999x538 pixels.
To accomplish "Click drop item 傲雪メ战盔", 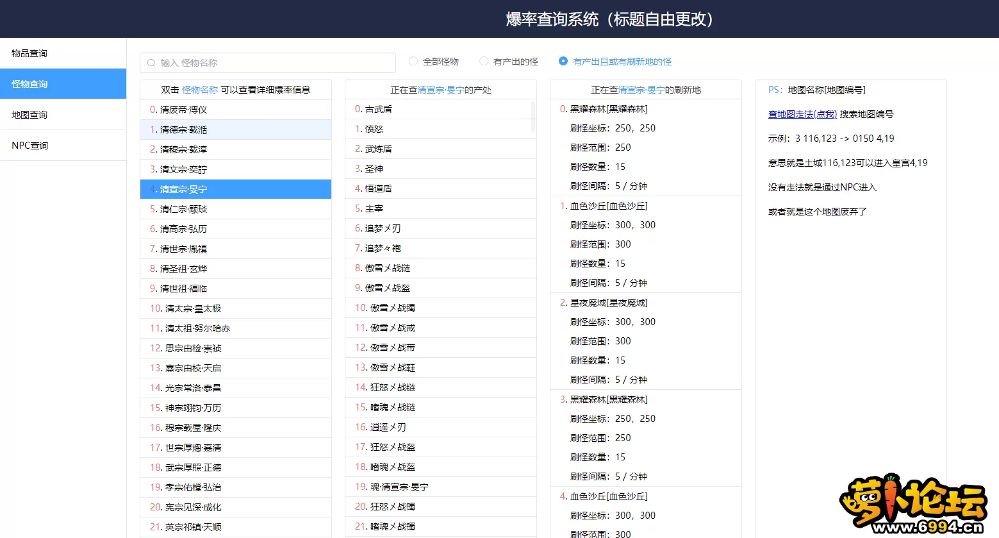I will [441, 288].
